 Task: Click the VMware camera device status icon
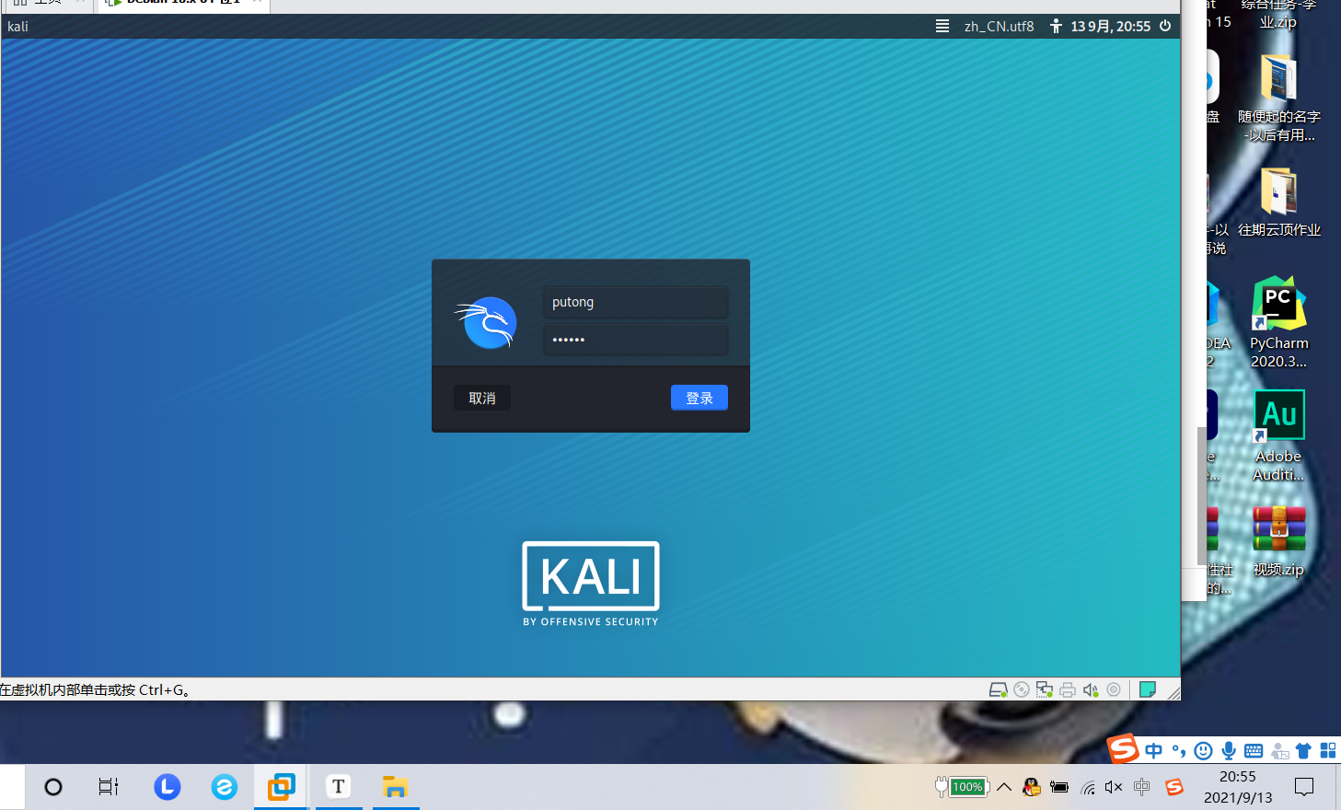click(1114, 689)
